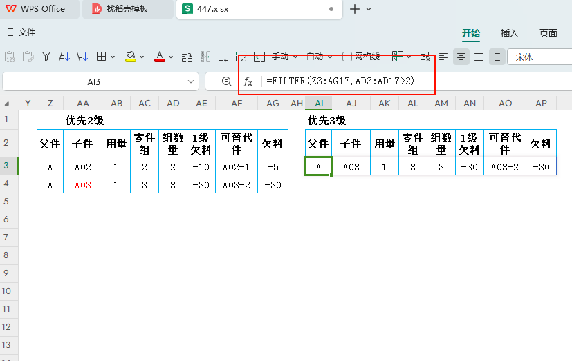
Task: Click the 零件组 header in 优先3级 table
Action: click(x=413, y=144)
